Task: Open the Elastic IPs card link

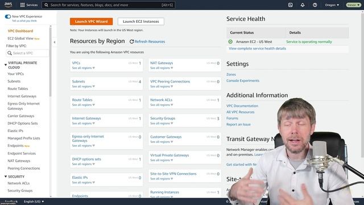Action: [80, 178]
